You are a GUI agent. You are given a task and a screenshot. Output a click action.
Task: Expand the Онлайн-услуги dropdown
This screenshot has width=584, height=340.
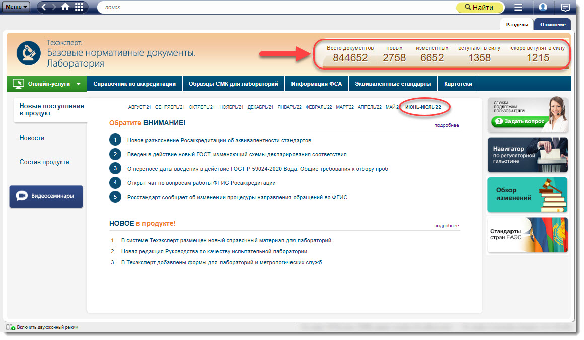click(x=46, y=84)
